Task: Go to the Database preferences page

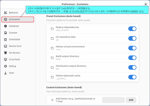Action: (18, 26)
